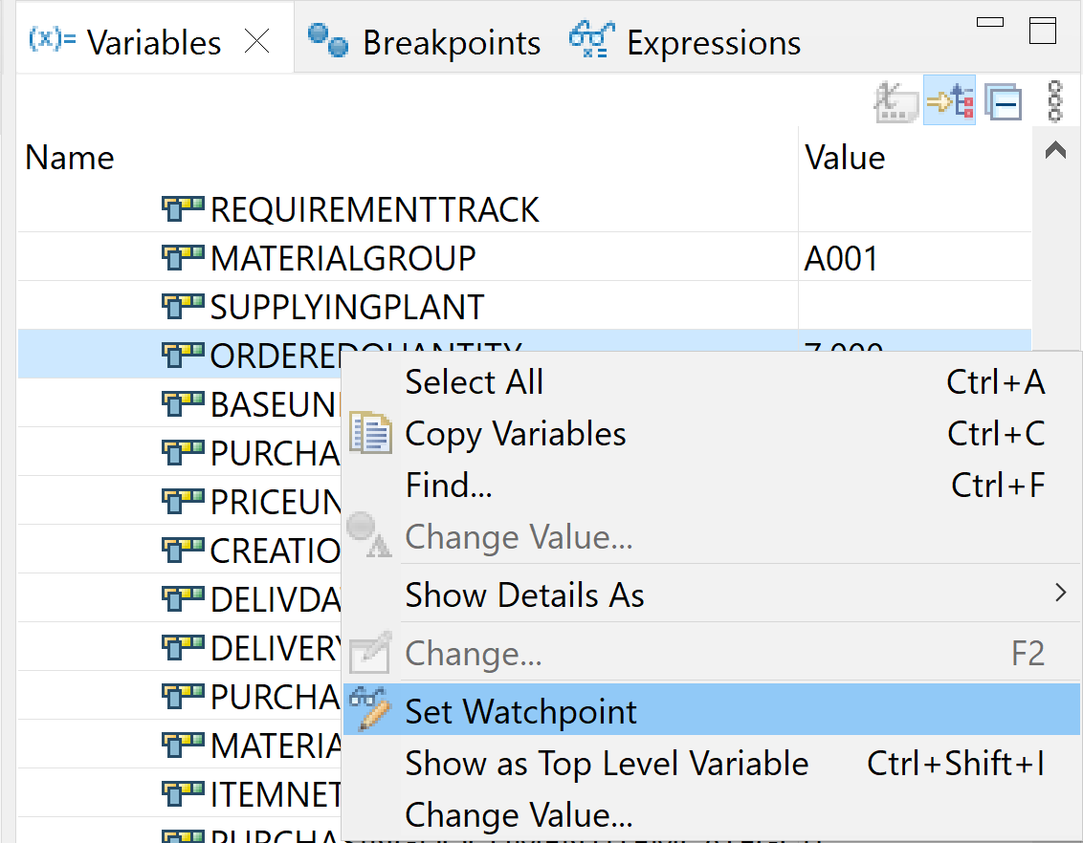Choose Select All in the menu
1083x843 pixels.
712,382
